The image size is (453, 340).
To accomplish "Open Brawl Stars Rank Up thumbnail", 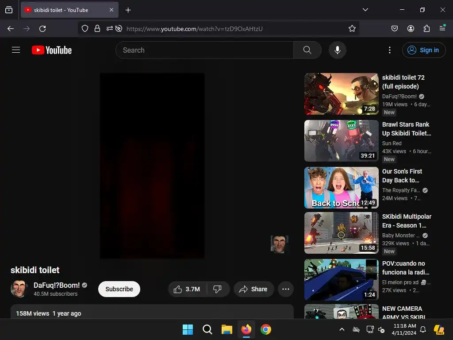I will click(x=341, y=140).
